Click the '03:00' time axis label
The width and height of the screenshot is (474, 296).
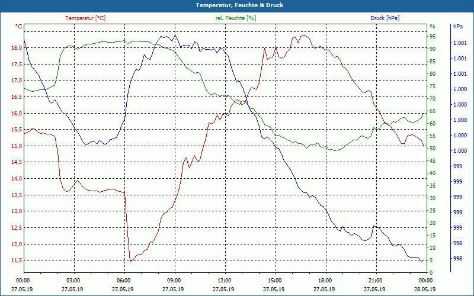[72, 281]
